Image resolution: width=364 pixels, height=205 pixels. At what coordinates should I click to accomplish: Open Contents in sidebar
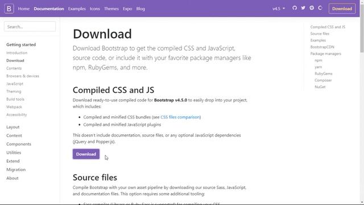(x=14, y=68)
